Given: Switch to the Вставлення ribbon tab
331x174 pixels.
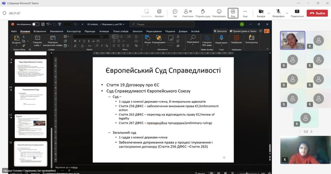Looking at the screenshot, I should click(40, 31).
